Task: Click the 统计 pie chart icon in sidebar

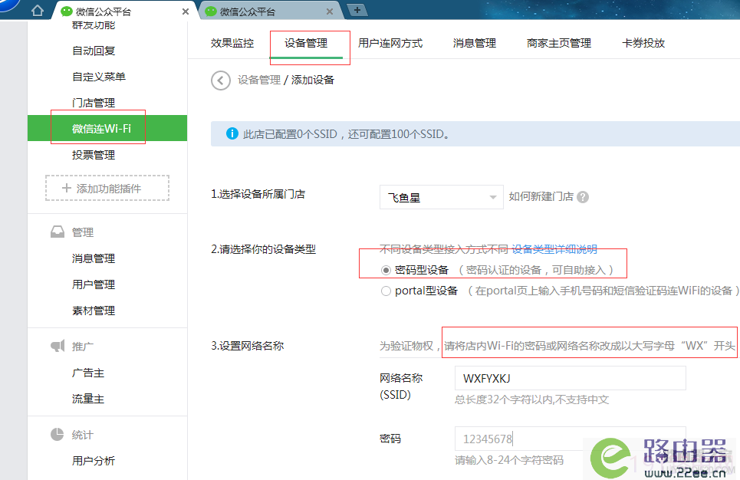Action: coord(57,434)
